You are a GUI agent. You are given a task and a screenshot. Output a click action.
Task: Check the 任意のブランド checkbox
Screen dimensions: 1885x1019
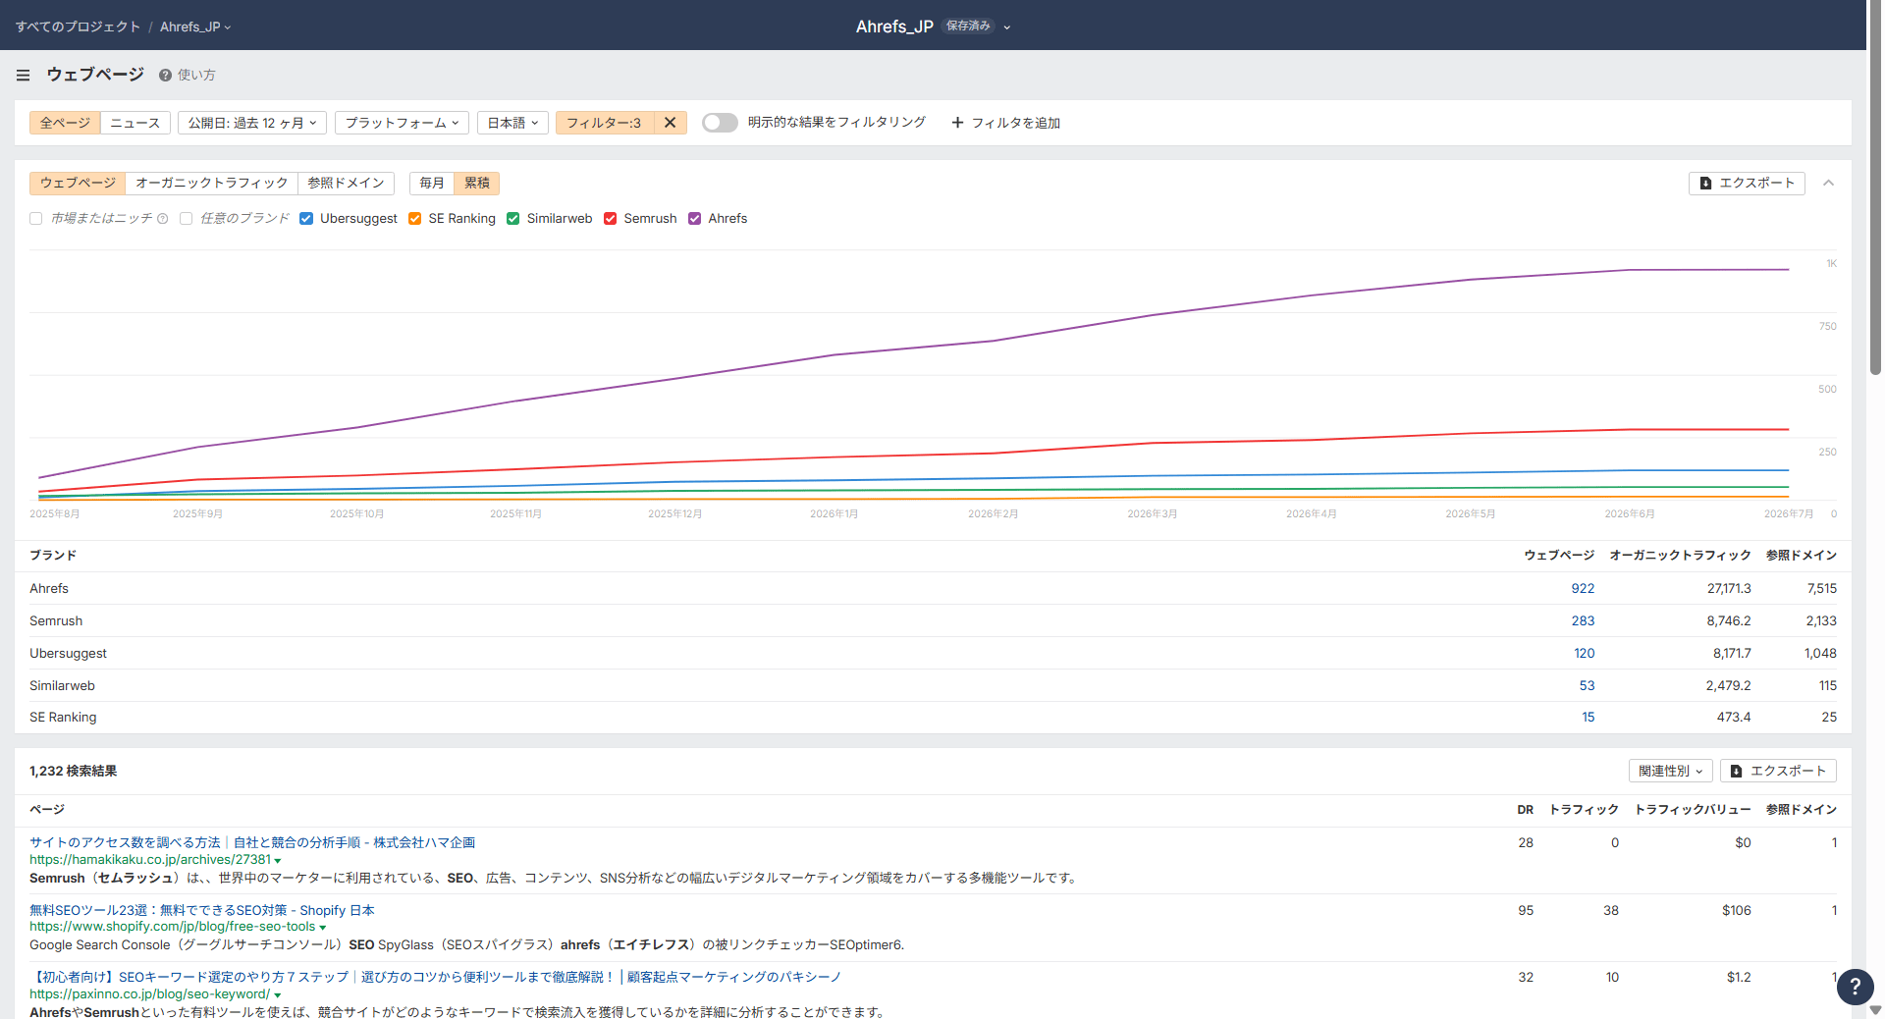point(186,219)
